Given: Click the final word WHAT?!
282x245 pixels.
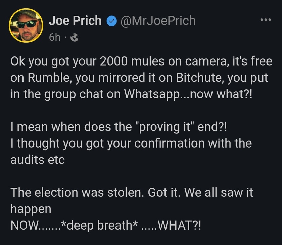Looking at the screenshot, I should click(x=180, y=226).
